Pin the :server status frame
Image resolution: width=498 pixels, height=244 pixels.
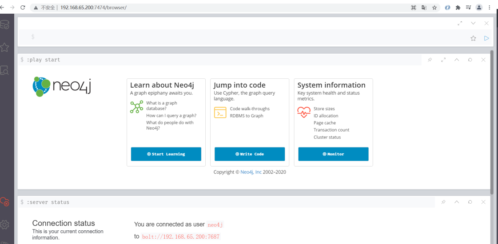[443, 202]
